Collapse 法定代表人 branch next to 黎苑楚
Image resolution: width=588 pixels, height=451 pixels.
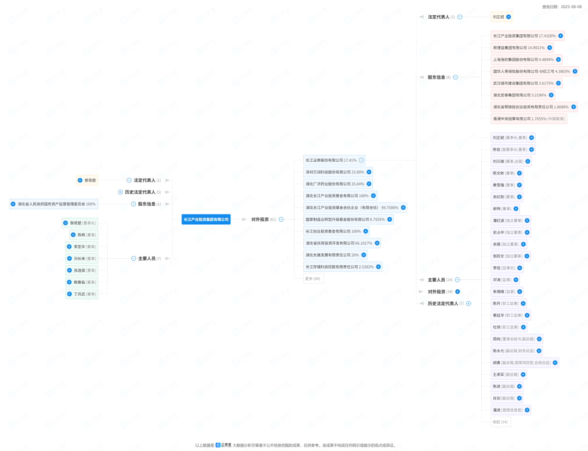[x=129, y=180]
